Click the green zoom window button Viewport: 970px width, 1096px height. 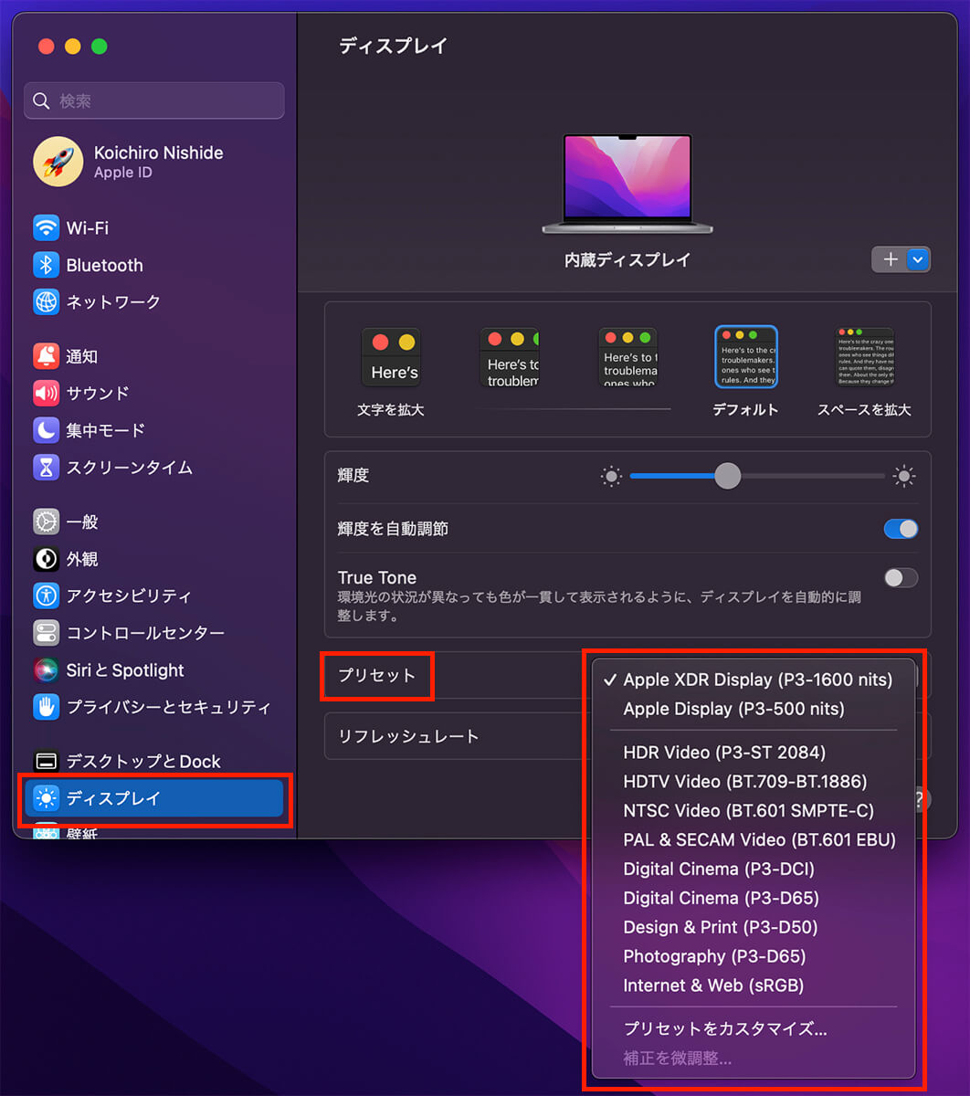coord(100,47)
